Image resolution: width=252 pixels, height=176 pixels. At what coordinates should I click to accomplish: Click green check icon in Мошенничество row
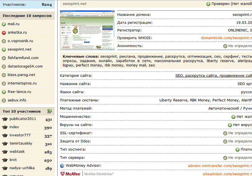(x=233, y=117)
